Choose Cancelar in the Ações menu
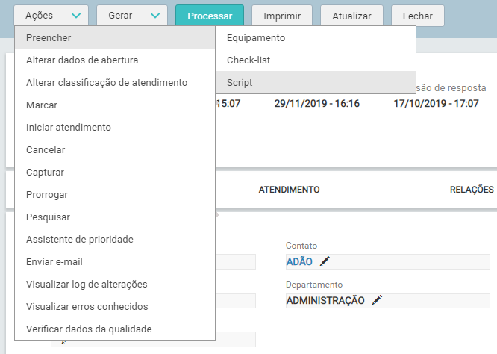 point(115,149)
